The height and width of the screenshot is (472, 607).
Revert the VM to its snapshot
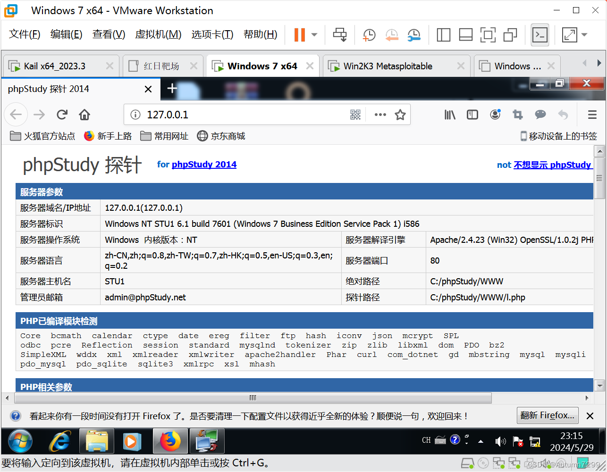coord(392,34)
